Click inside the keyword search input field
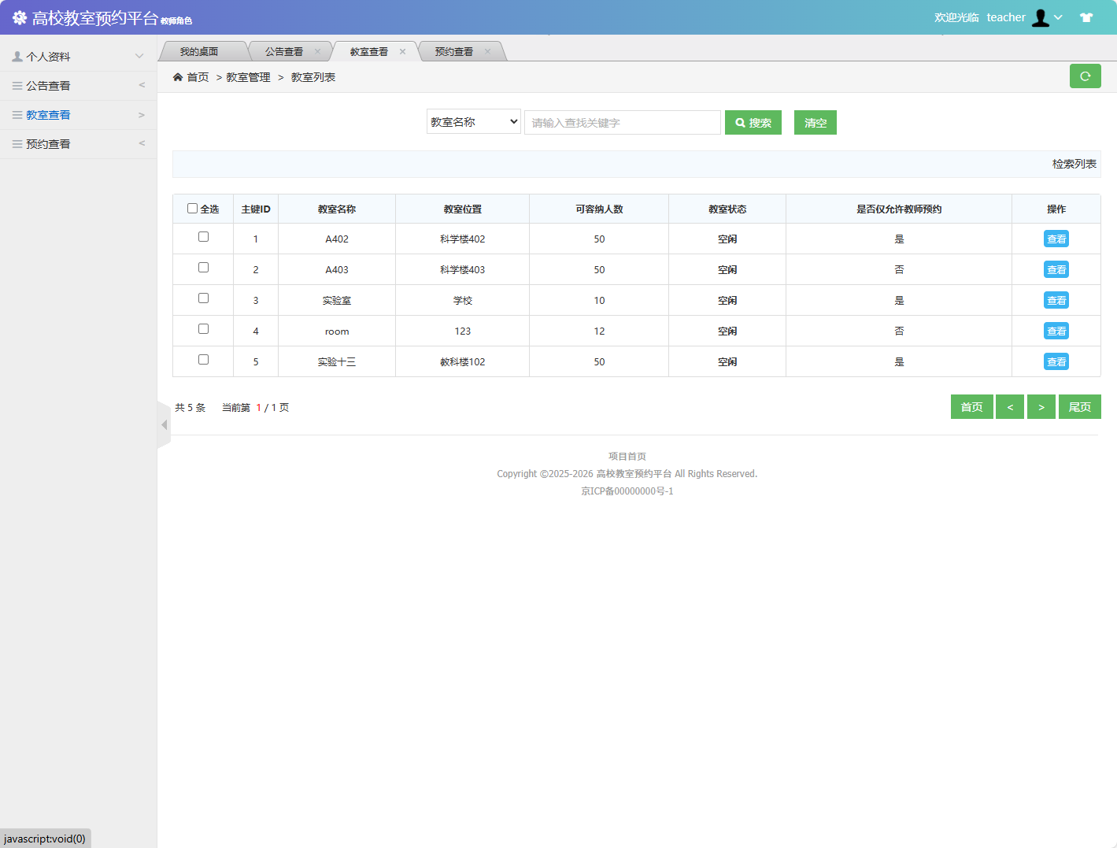The width and height of the screenshot is (1117, 848). click(x=622, y=122)
